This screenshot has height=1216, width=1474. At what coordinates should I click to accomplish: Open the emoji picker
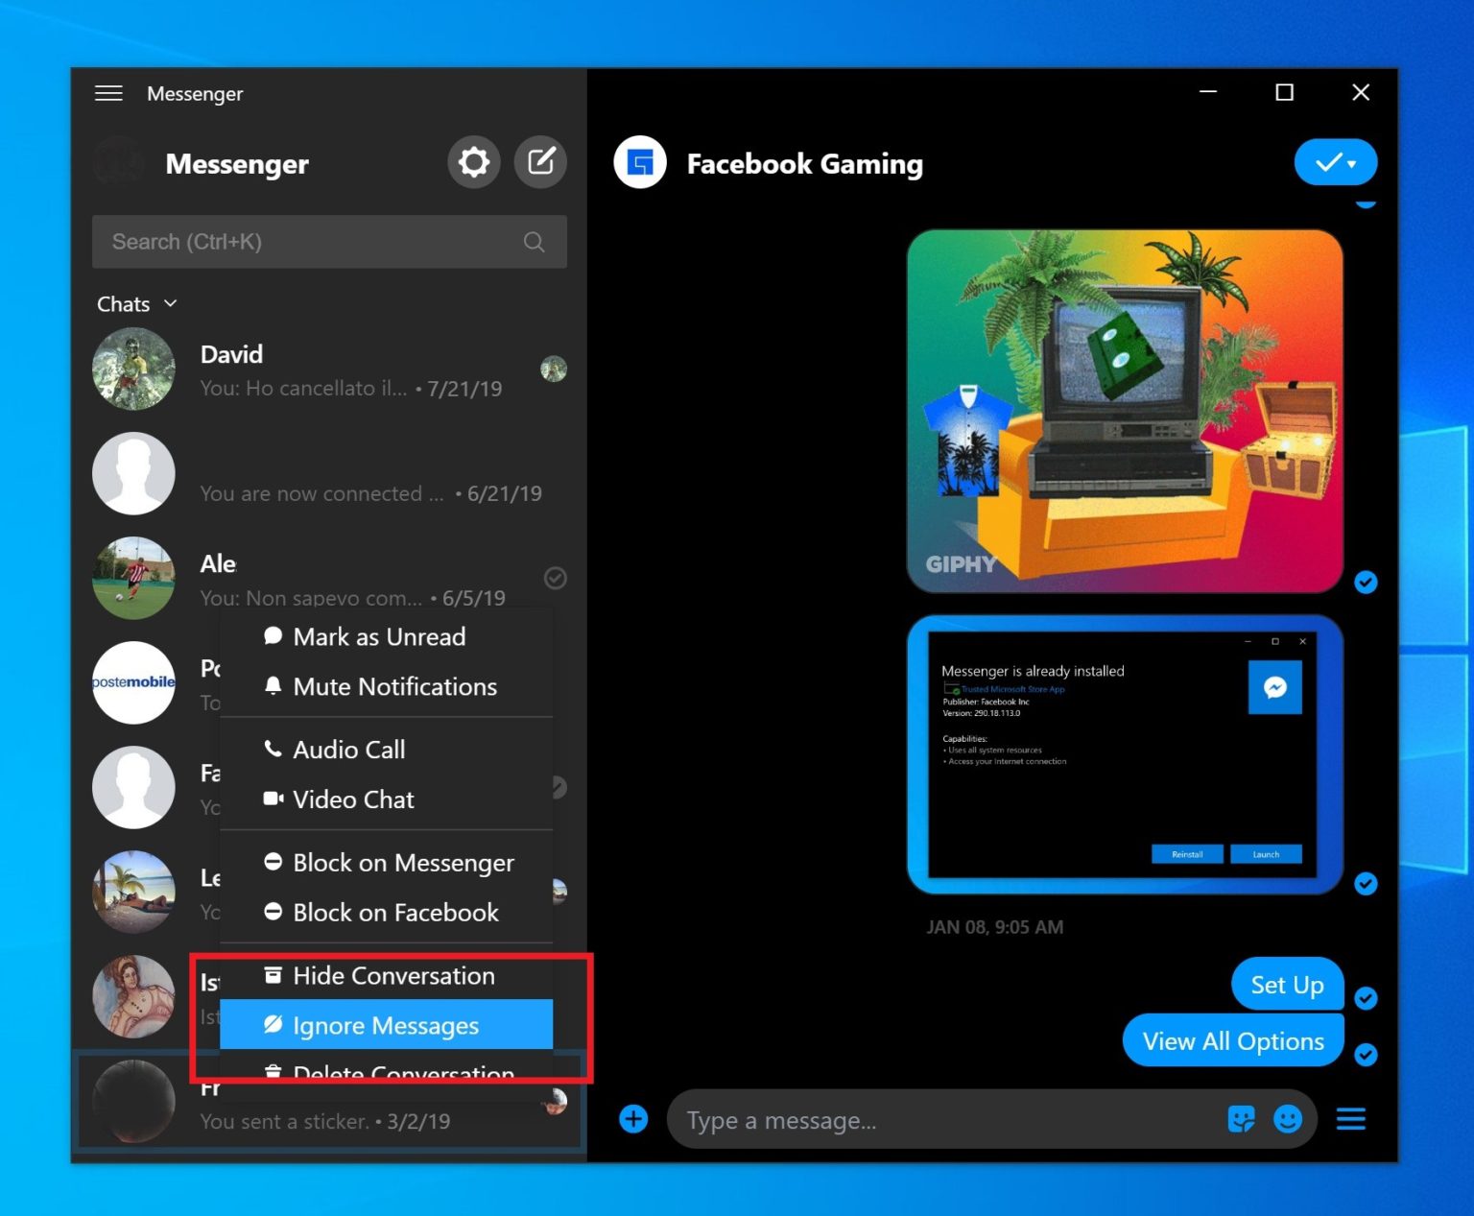pos(1287,1119)
